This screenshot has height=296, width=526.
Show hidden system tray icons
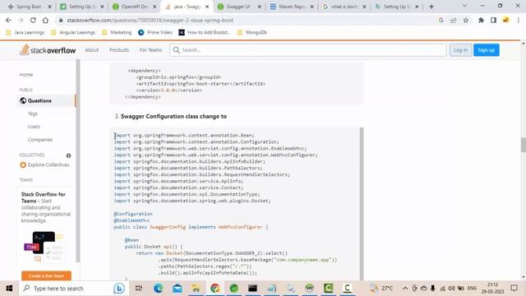pos(405,289)
